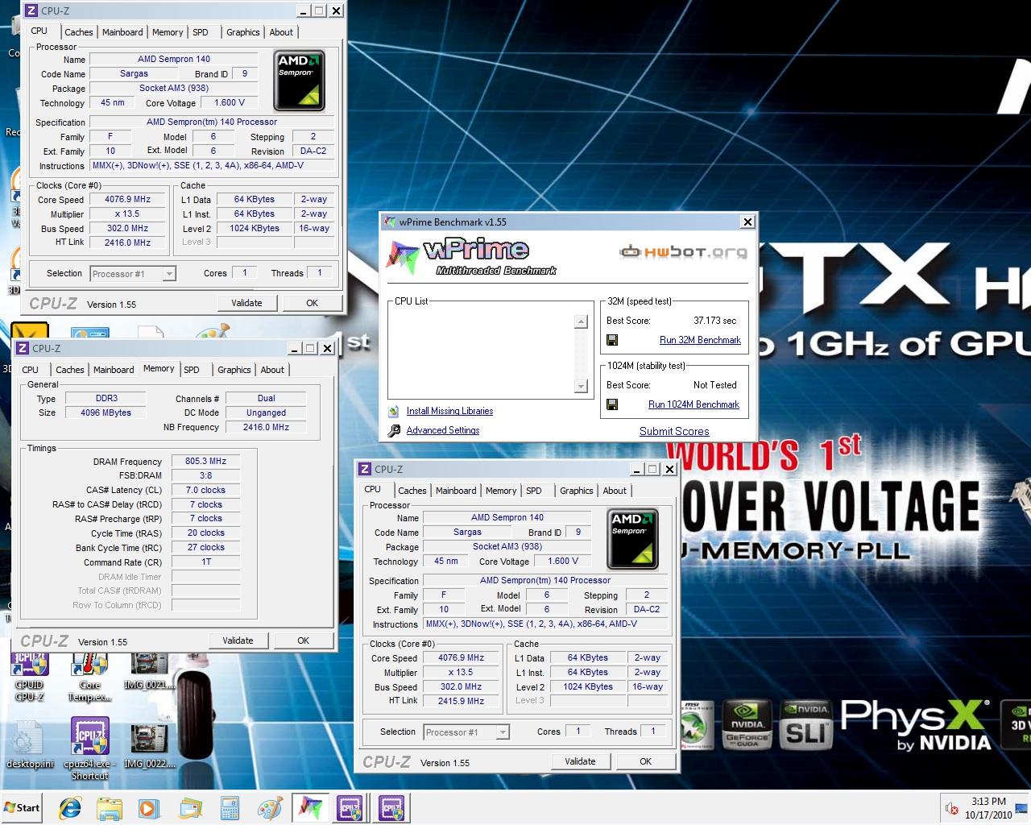Open the mail app icon in taskbar
The width and height of the screenshot is (1031, 825).
coord(190,807)
